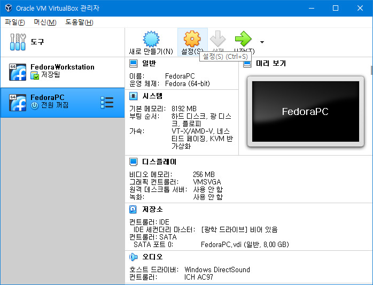Select the FedoraWorkstation machine icon
This screenshot has height=285, width=373.
point(18,72)
